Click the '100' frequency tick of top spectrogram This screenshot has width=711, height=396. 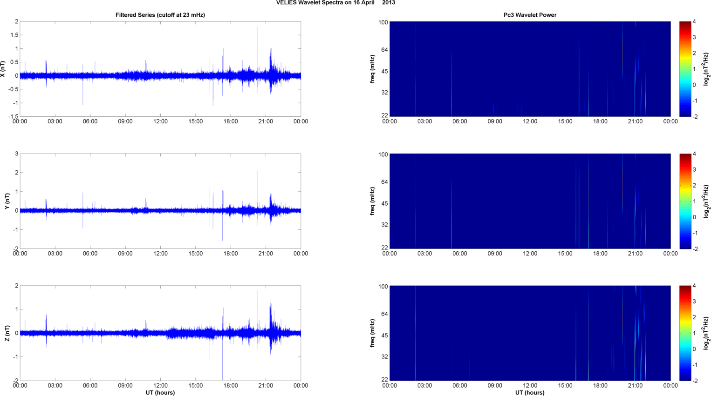click(383, 22)
